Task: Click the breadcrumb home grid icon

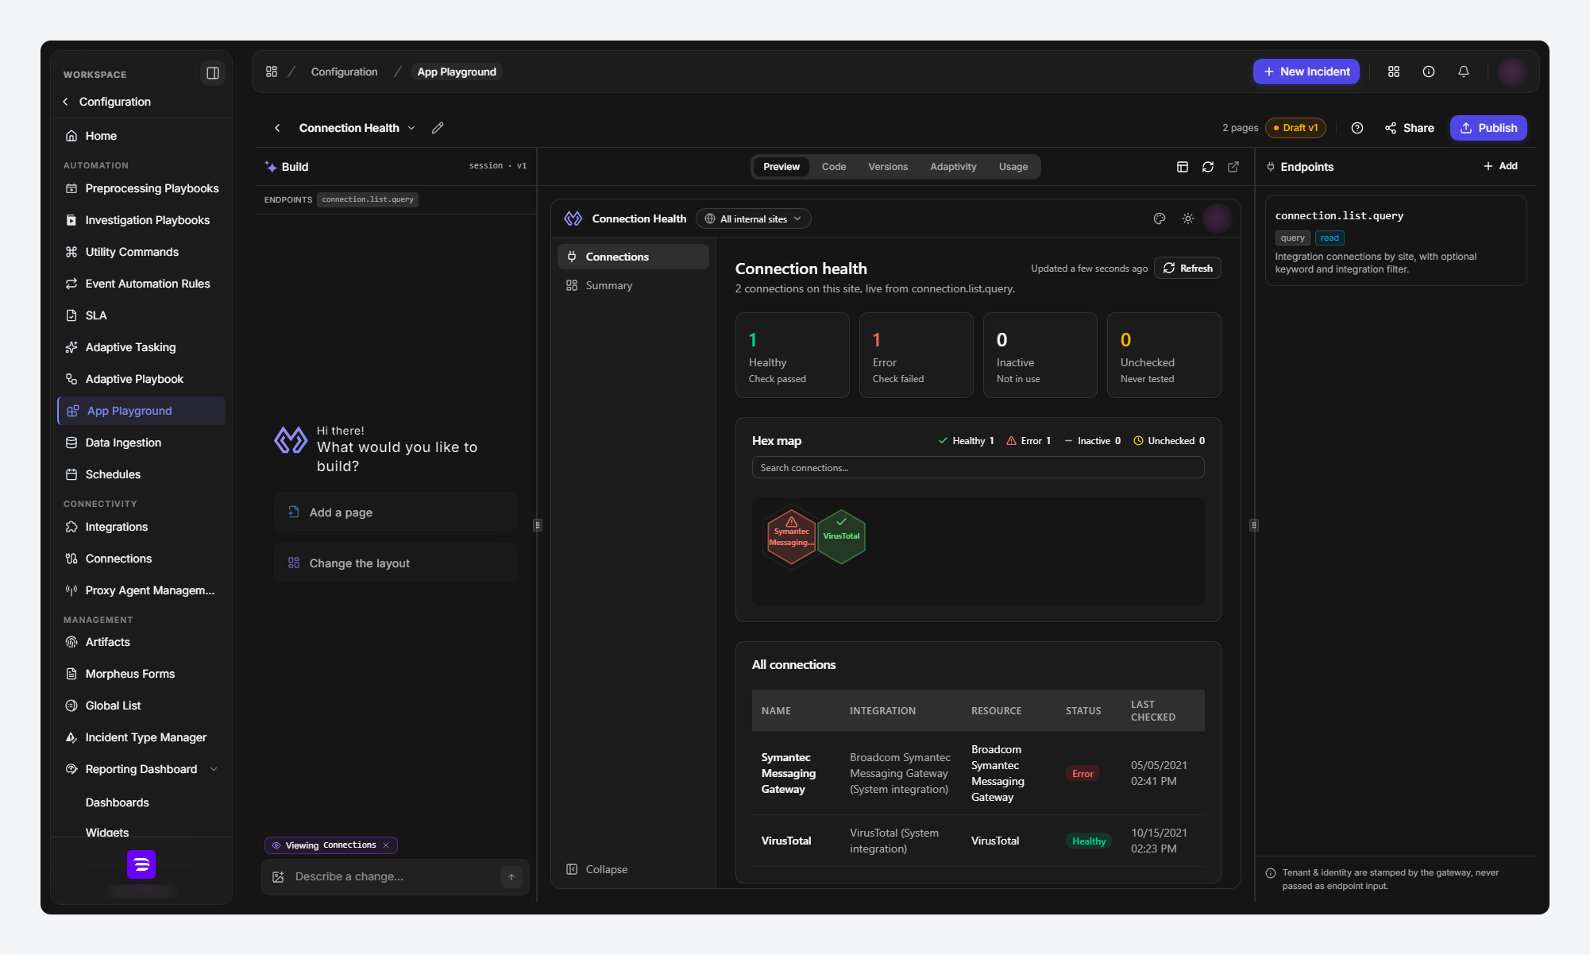Action: click(x=272, y=72)
